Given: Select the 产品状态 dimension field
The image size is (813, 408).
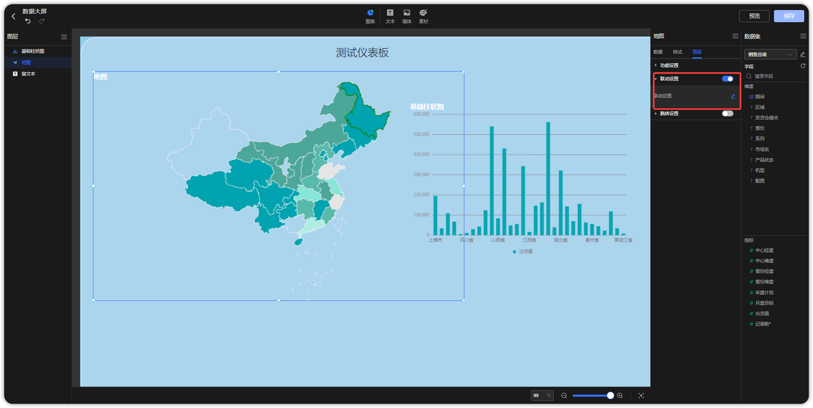Looking at the screenshot, I should pos(764,160).
